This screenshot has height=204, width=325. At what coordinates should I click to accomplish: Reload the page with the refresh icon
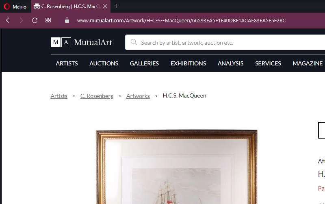[x=35, y=20]
